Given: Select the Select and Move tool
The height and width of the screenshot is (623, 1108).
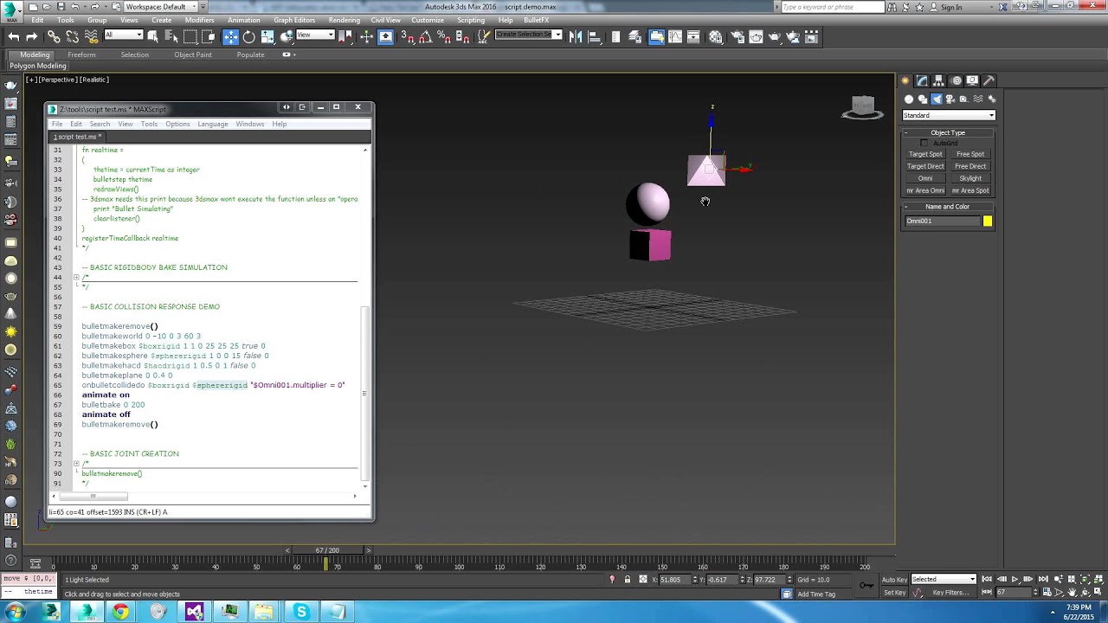Looking at the screenshot, I should click(230, 36).
